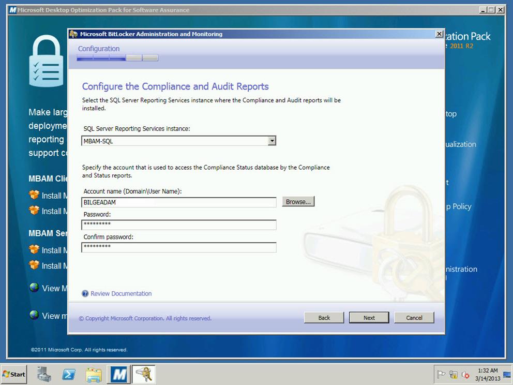Click the 'Account name (Domain\User Name):' label

click(x=132, y=191)
